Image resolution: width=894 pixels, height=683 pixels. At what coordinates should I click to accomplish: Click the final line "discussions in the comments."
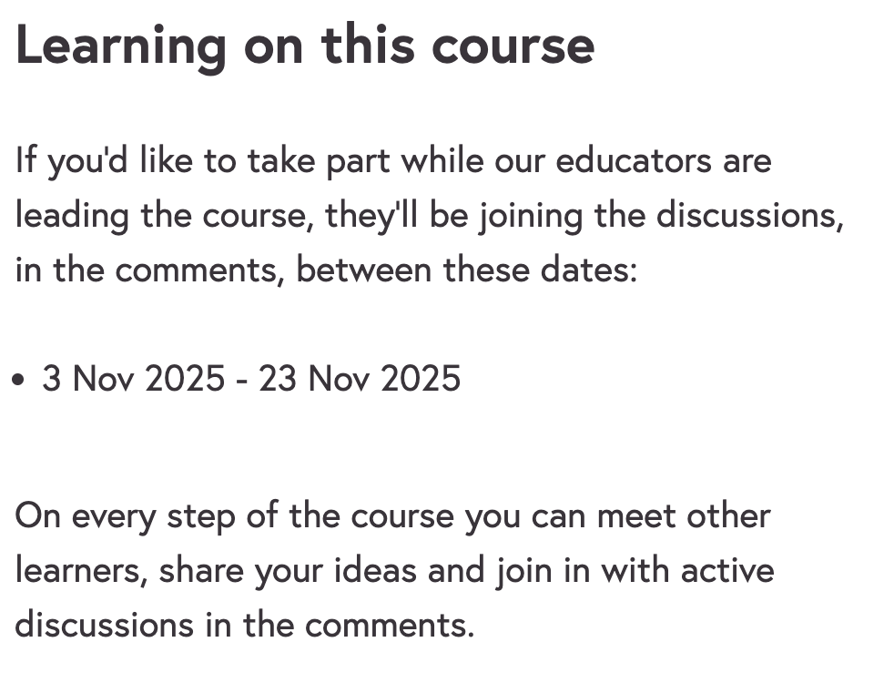click(x=244, y=626)
